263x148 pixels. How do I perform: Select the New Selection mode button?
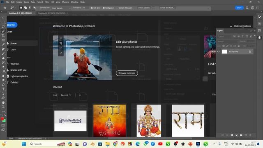[21, 8]
